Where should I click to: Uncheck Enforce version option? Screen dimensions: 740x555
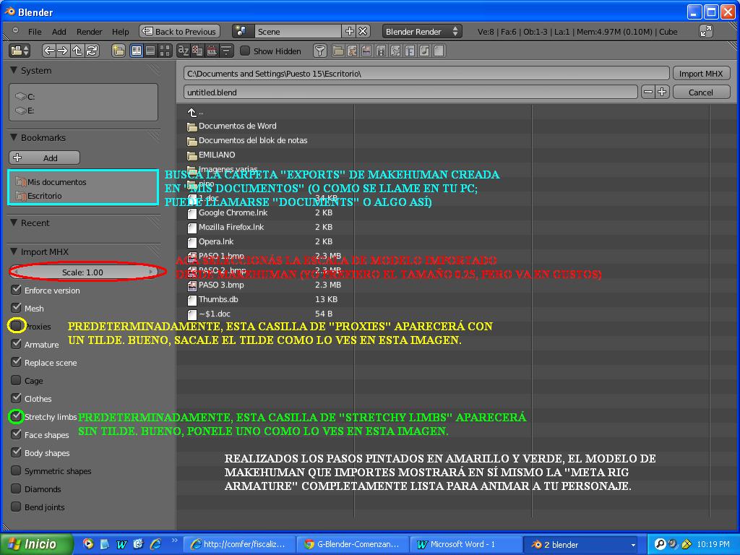(x=16, y=289)
